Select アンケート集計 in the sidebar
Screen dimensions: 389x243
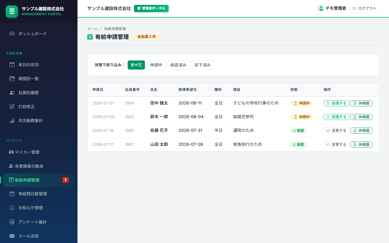click(x=39, y=222)
